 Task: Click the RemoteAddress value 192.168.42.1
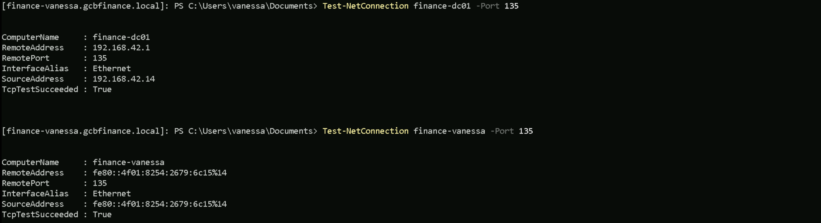tap(121, 48)
